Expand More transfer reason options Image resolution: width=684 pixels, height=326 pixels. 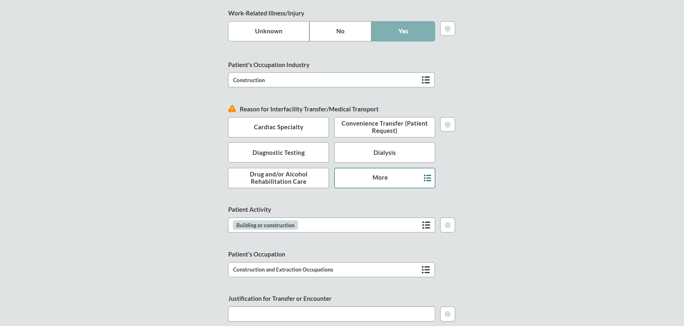pyautogui.click(x=380, y=178)
